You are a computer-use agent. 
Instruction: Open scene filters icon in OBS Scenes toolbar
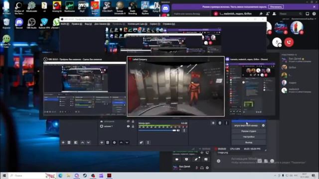[x=76, y=143]
